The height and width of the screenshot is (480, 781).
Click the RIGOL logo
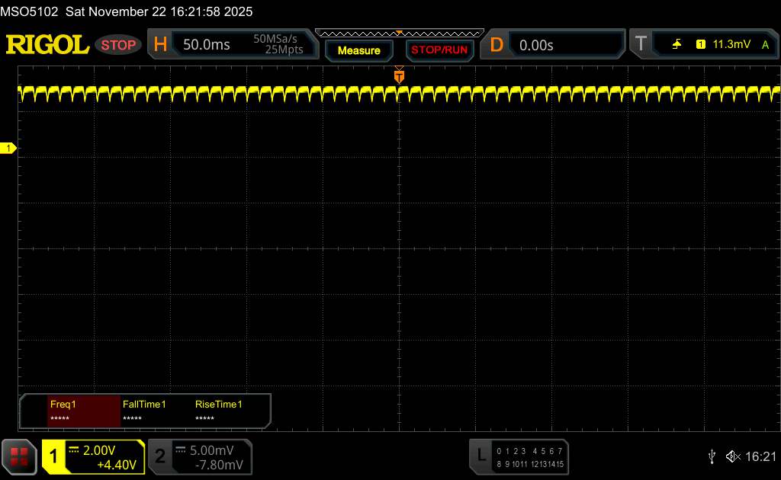[47, 45]
